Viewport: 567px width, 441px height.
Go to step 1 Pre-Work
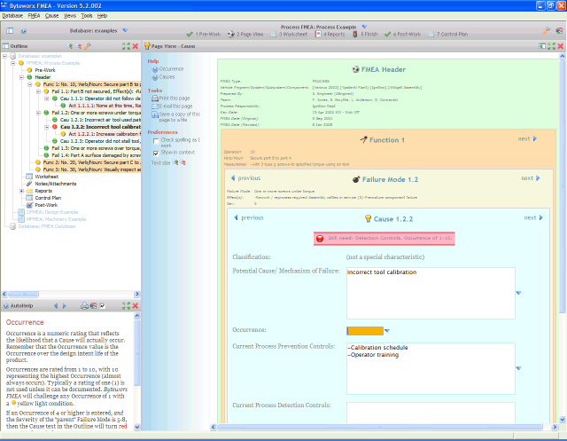tap(204, 35)
